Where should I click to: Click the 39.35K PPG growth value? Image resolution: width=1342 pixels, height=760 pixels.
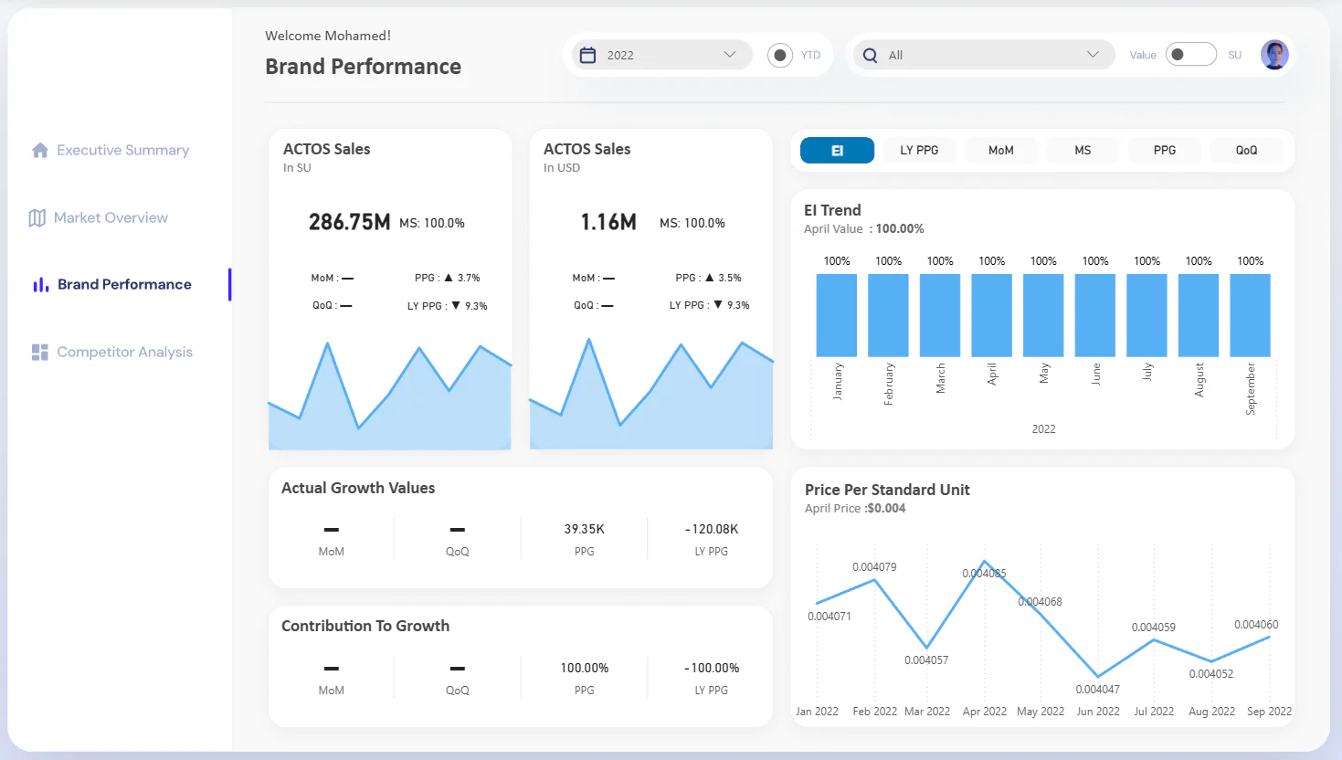(585, 529)
